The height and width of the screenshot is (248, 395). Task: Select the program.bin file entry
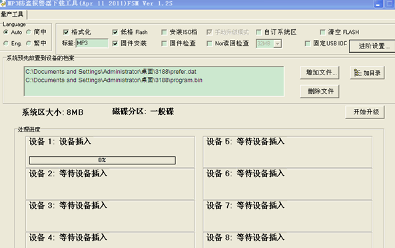[114, 80]
